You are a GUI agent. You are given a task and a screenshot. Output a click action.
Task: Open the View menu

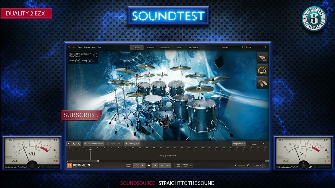pos(94,47)
